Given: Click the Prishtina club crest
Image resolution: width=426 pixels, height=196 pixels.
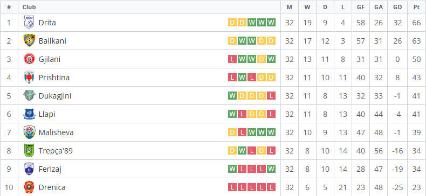Looking at the screenshot, I should (x=29, y=78).
